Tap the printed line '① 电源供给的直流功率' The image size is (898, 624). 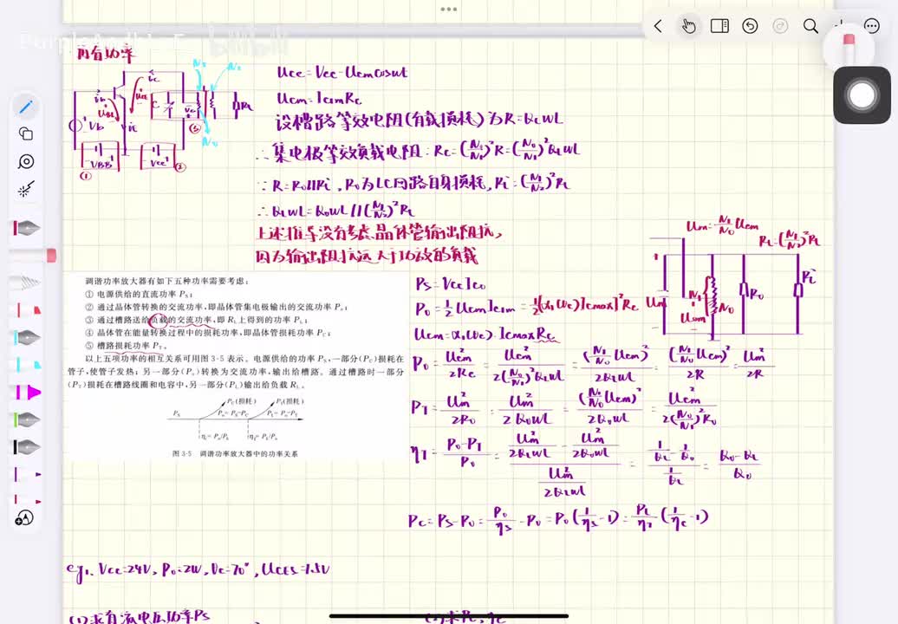(x=138, y=294)
